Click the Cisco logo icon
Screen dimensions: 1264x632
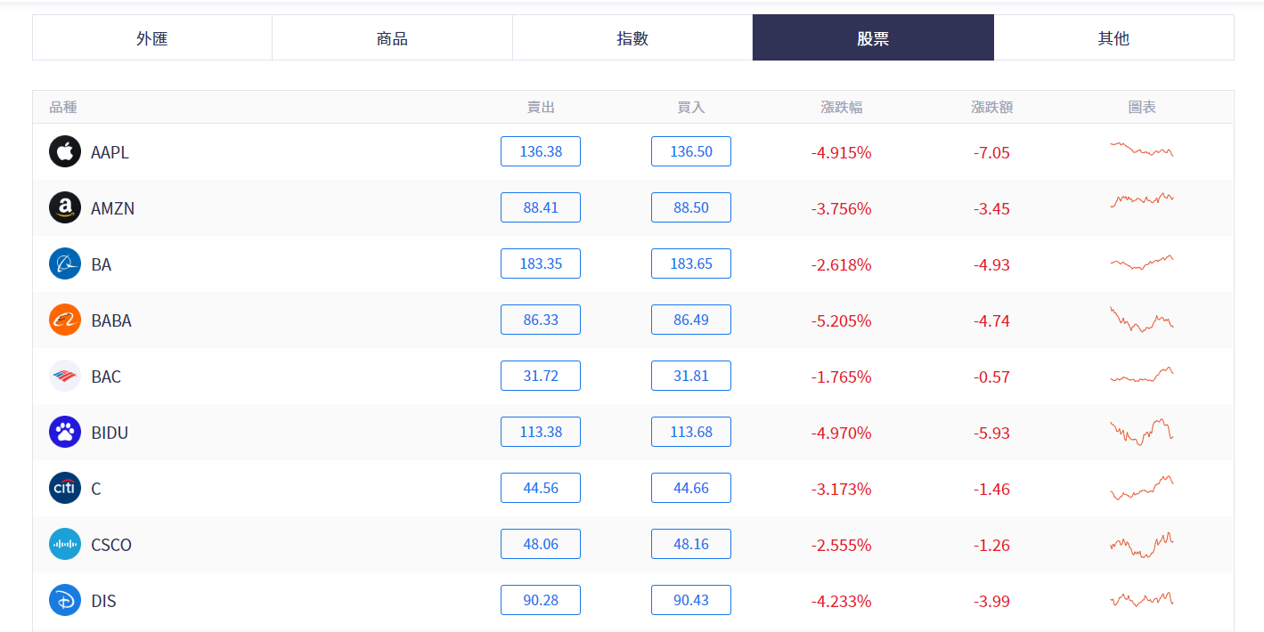pyautogui.click(x=65, y=544)
